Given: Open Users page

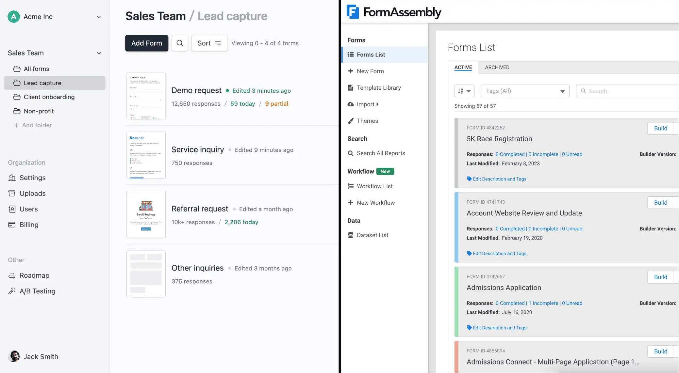Looking at the screenshot, I should click(x=23, y=209).
